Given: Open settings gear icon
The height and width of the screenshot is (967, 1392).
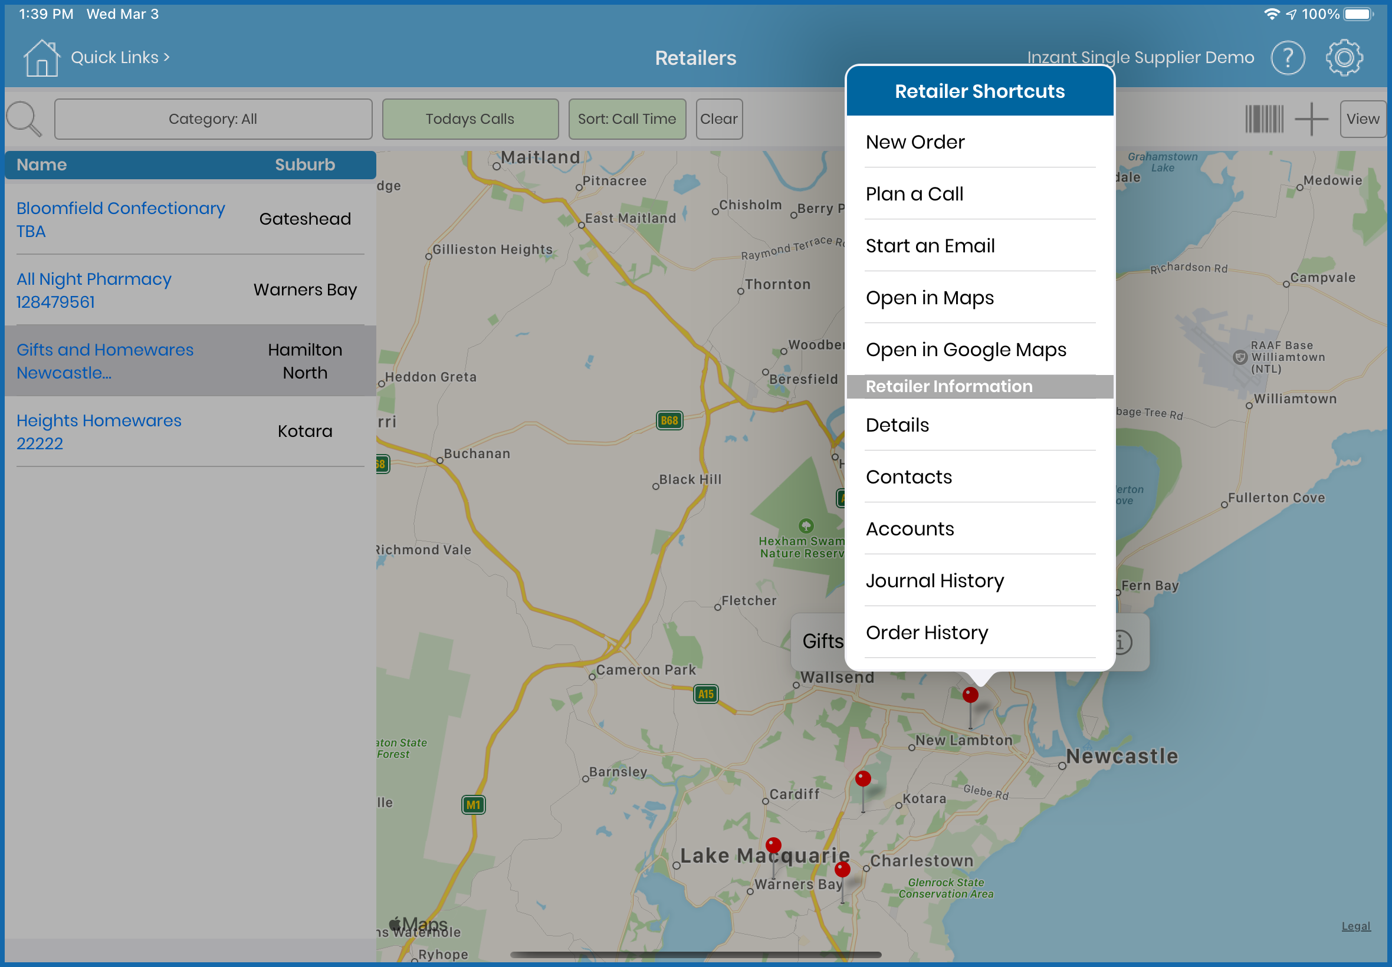Looking at the screenshot, I should [x=1344, y=58].
